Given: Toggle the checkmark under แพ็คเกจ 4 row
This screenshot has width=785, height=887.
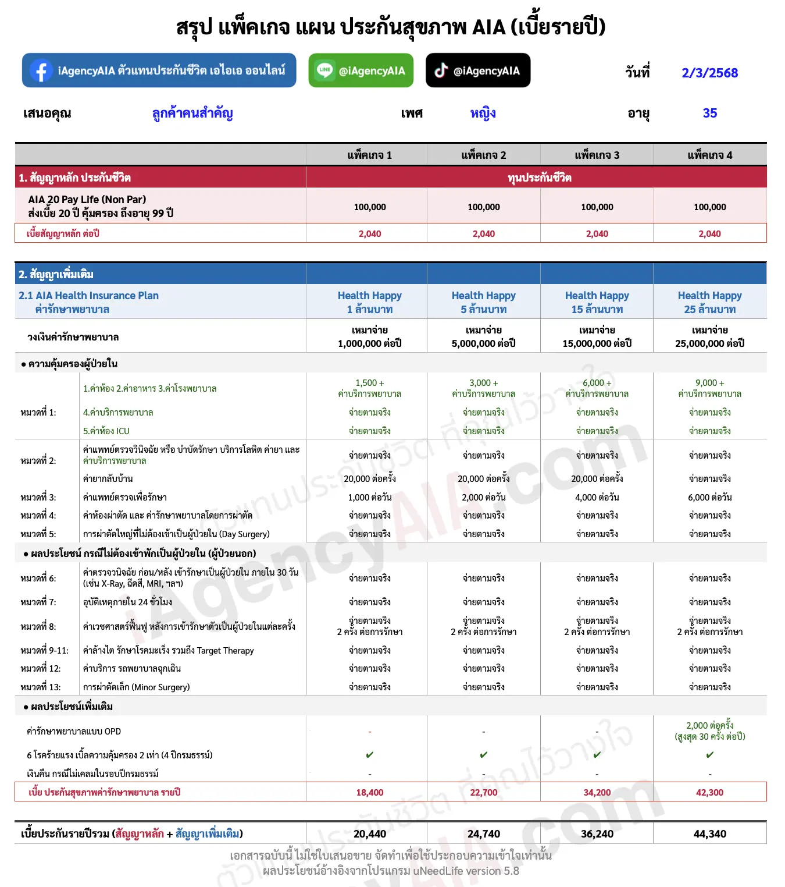Looking at the screenshot, I should tap(711, 755).
